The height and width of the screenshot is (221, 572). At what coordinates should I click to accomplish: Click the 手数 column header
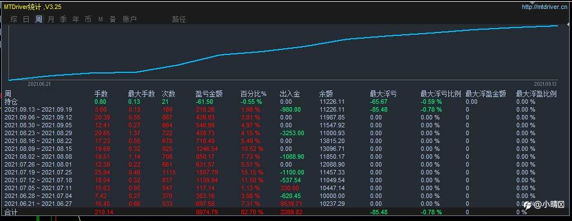click(101, 94)
